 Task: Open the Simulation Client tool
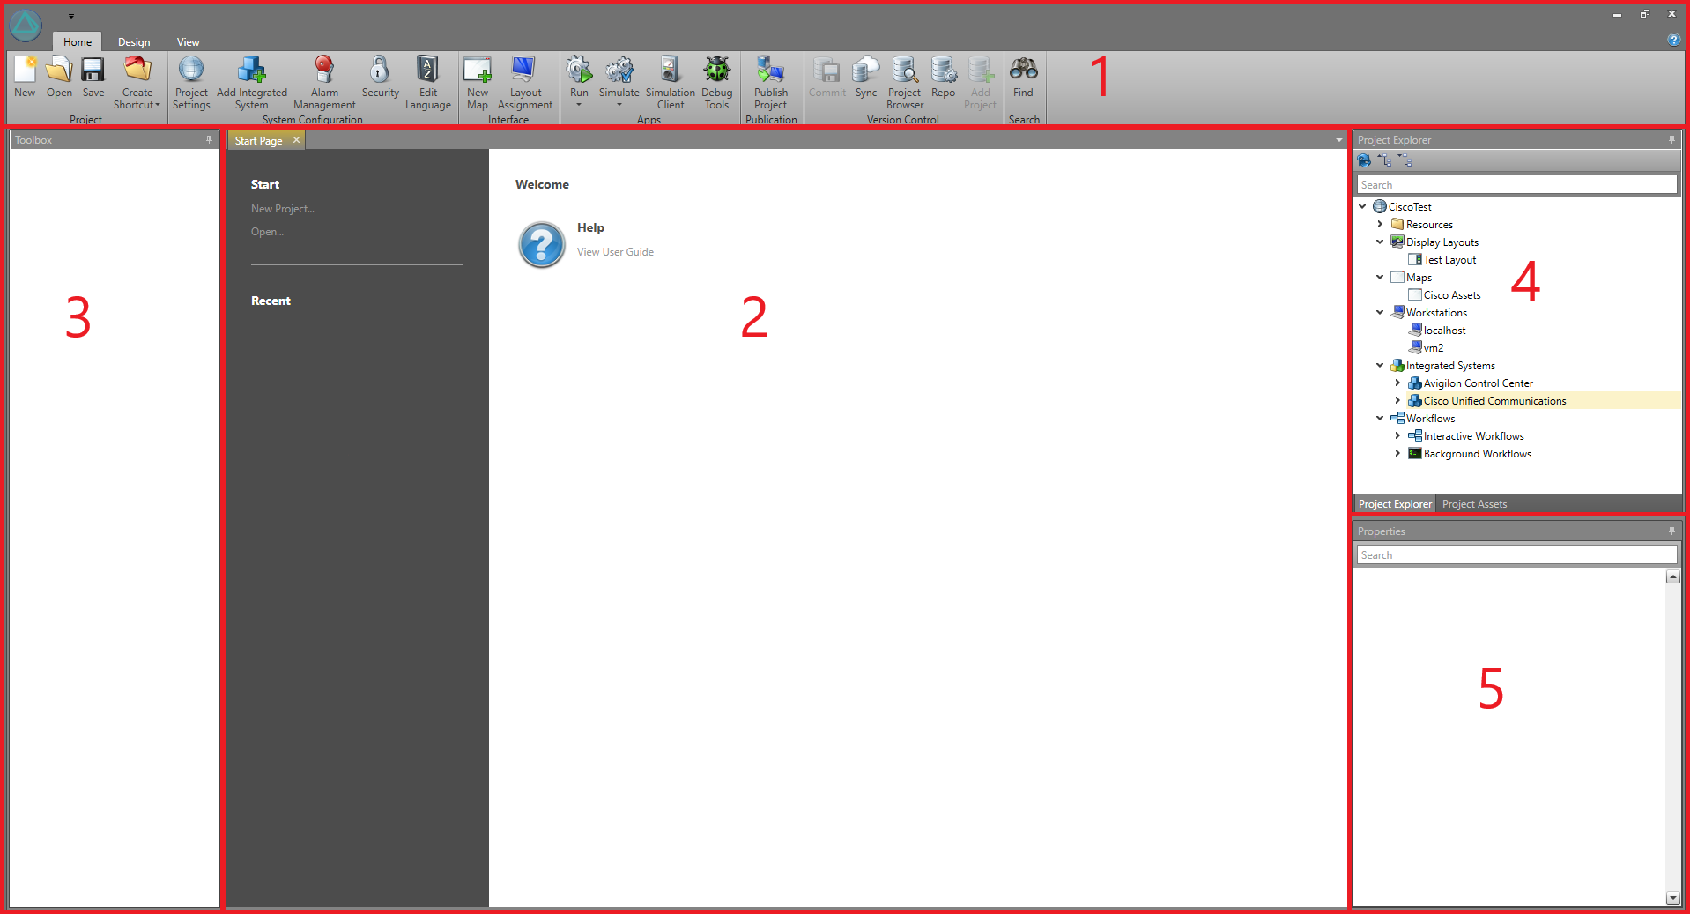(670, 71)
